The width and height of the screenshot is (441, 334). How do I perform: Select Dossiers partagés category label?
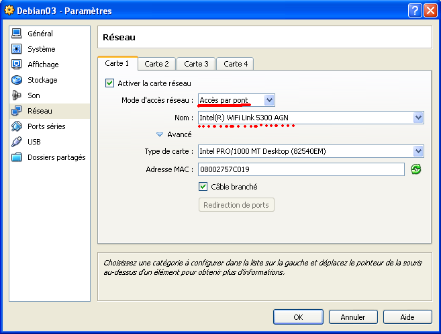56,157
